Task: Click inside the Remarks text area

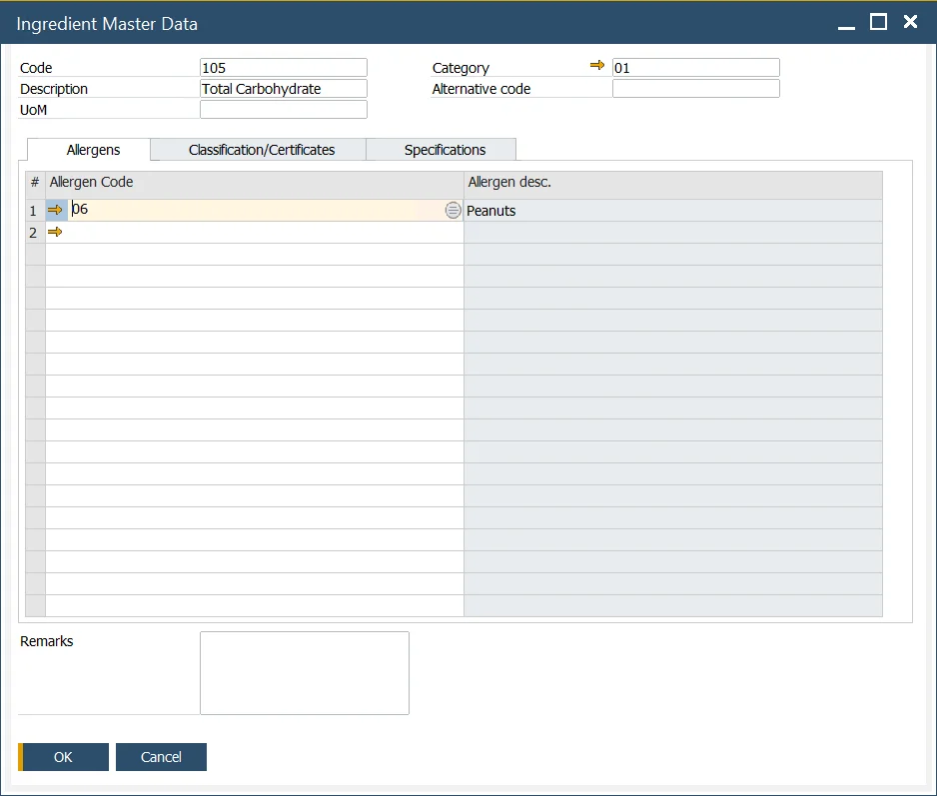Action: tap(305, 672)
